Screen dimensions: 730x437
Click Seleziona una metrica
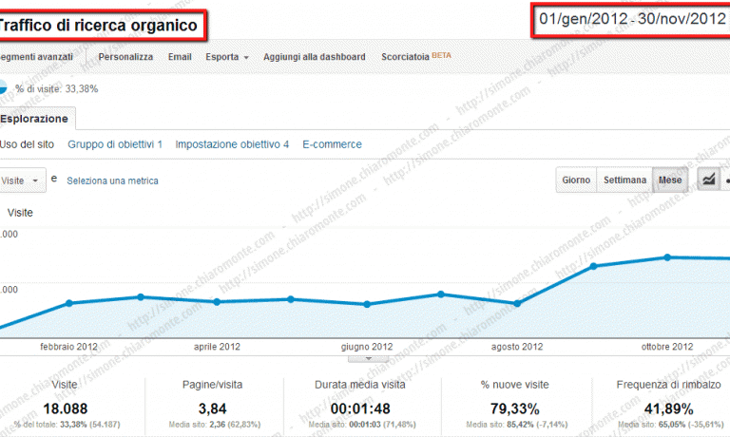[112, 180]
